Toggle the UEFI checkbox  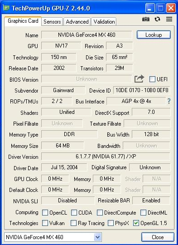pos(152,79)
